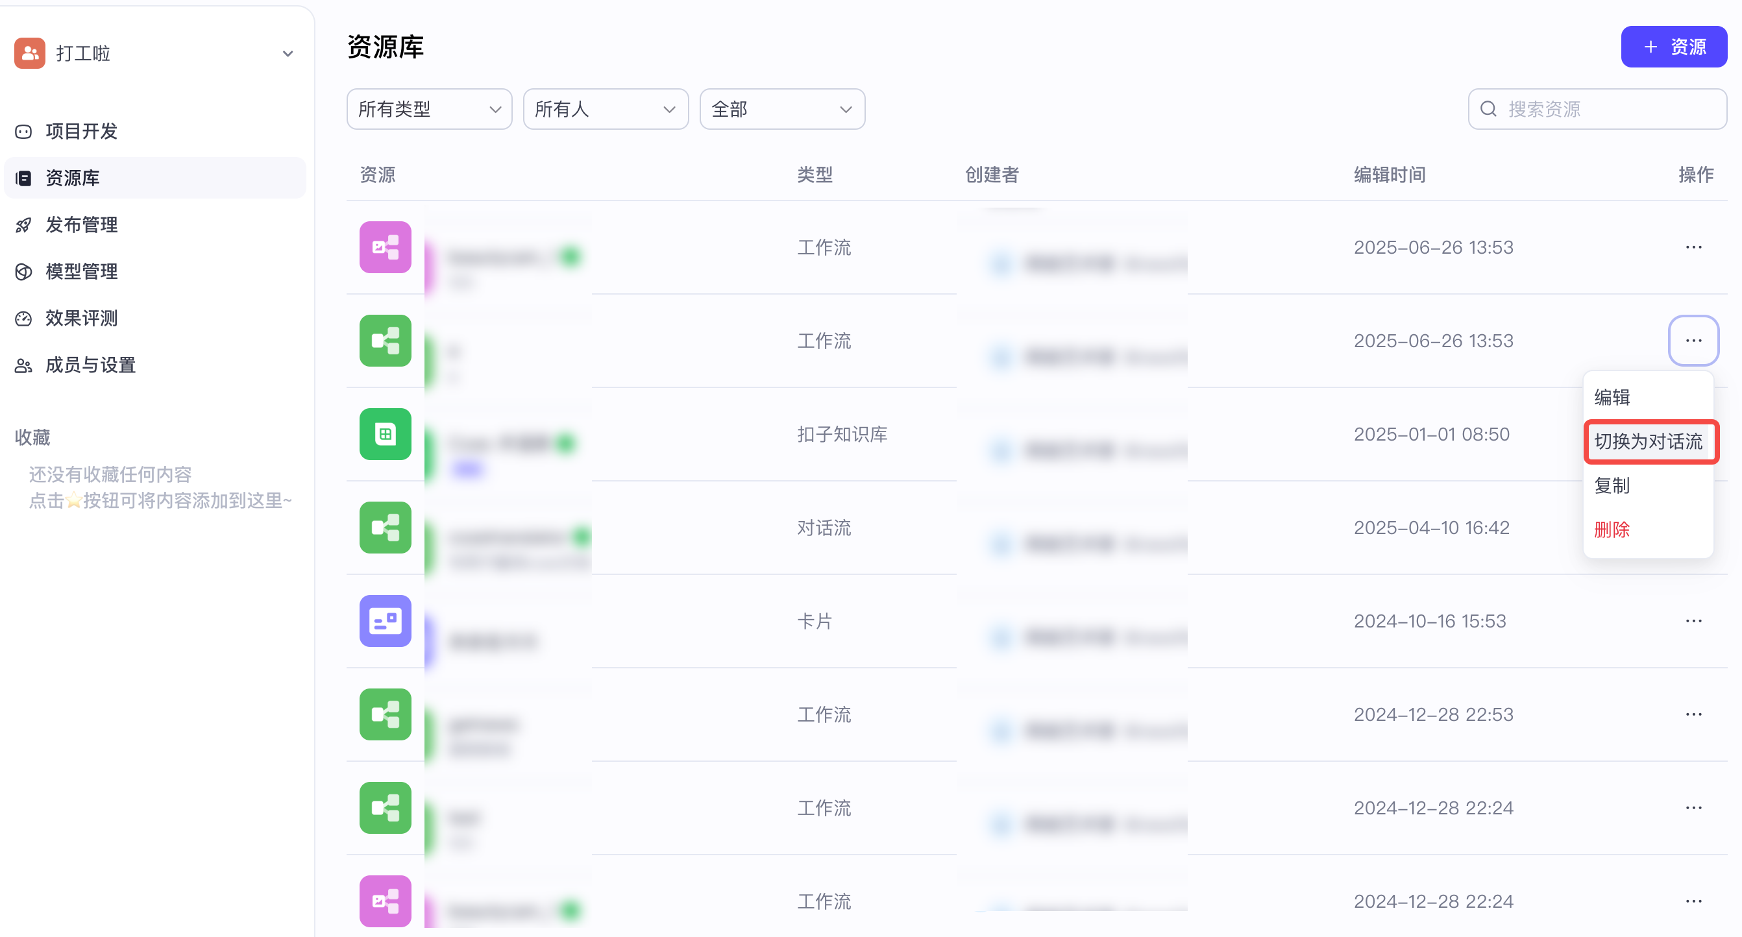Open more options for the 卡片 row
Screen dimensions: 1742x937
coord(1693,620)
